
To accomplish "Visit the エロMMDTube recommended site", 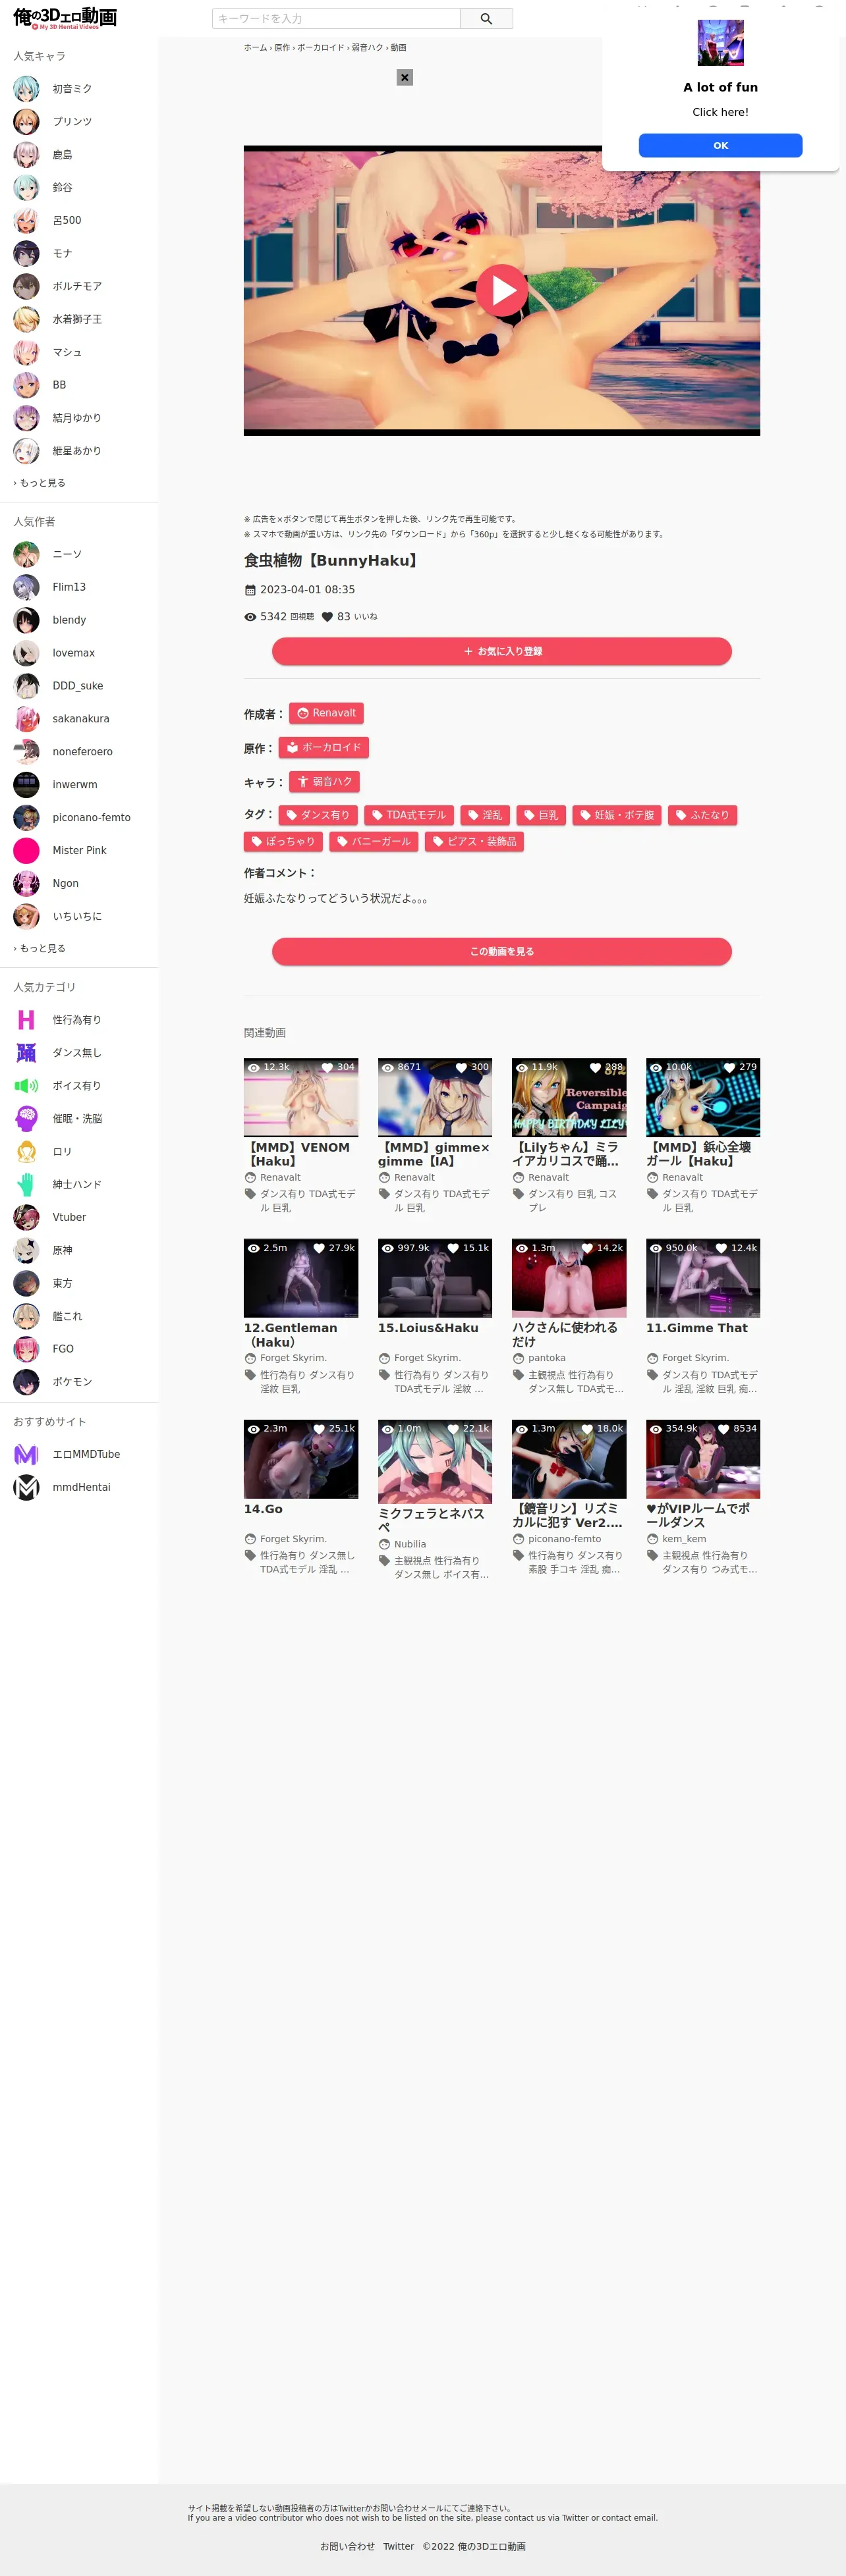I will point(86,1454).
